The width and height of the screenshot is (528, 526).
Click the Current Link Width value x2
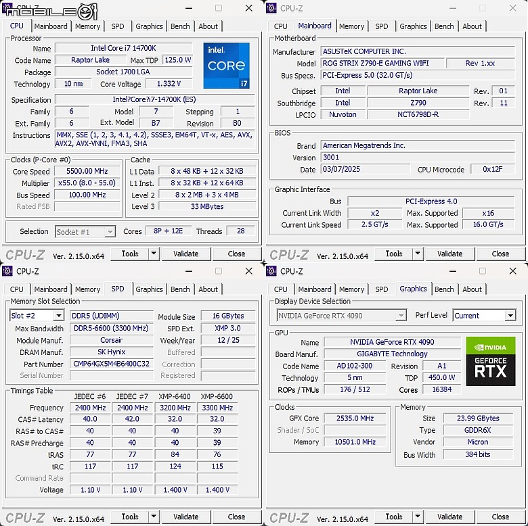click(375, 213)
